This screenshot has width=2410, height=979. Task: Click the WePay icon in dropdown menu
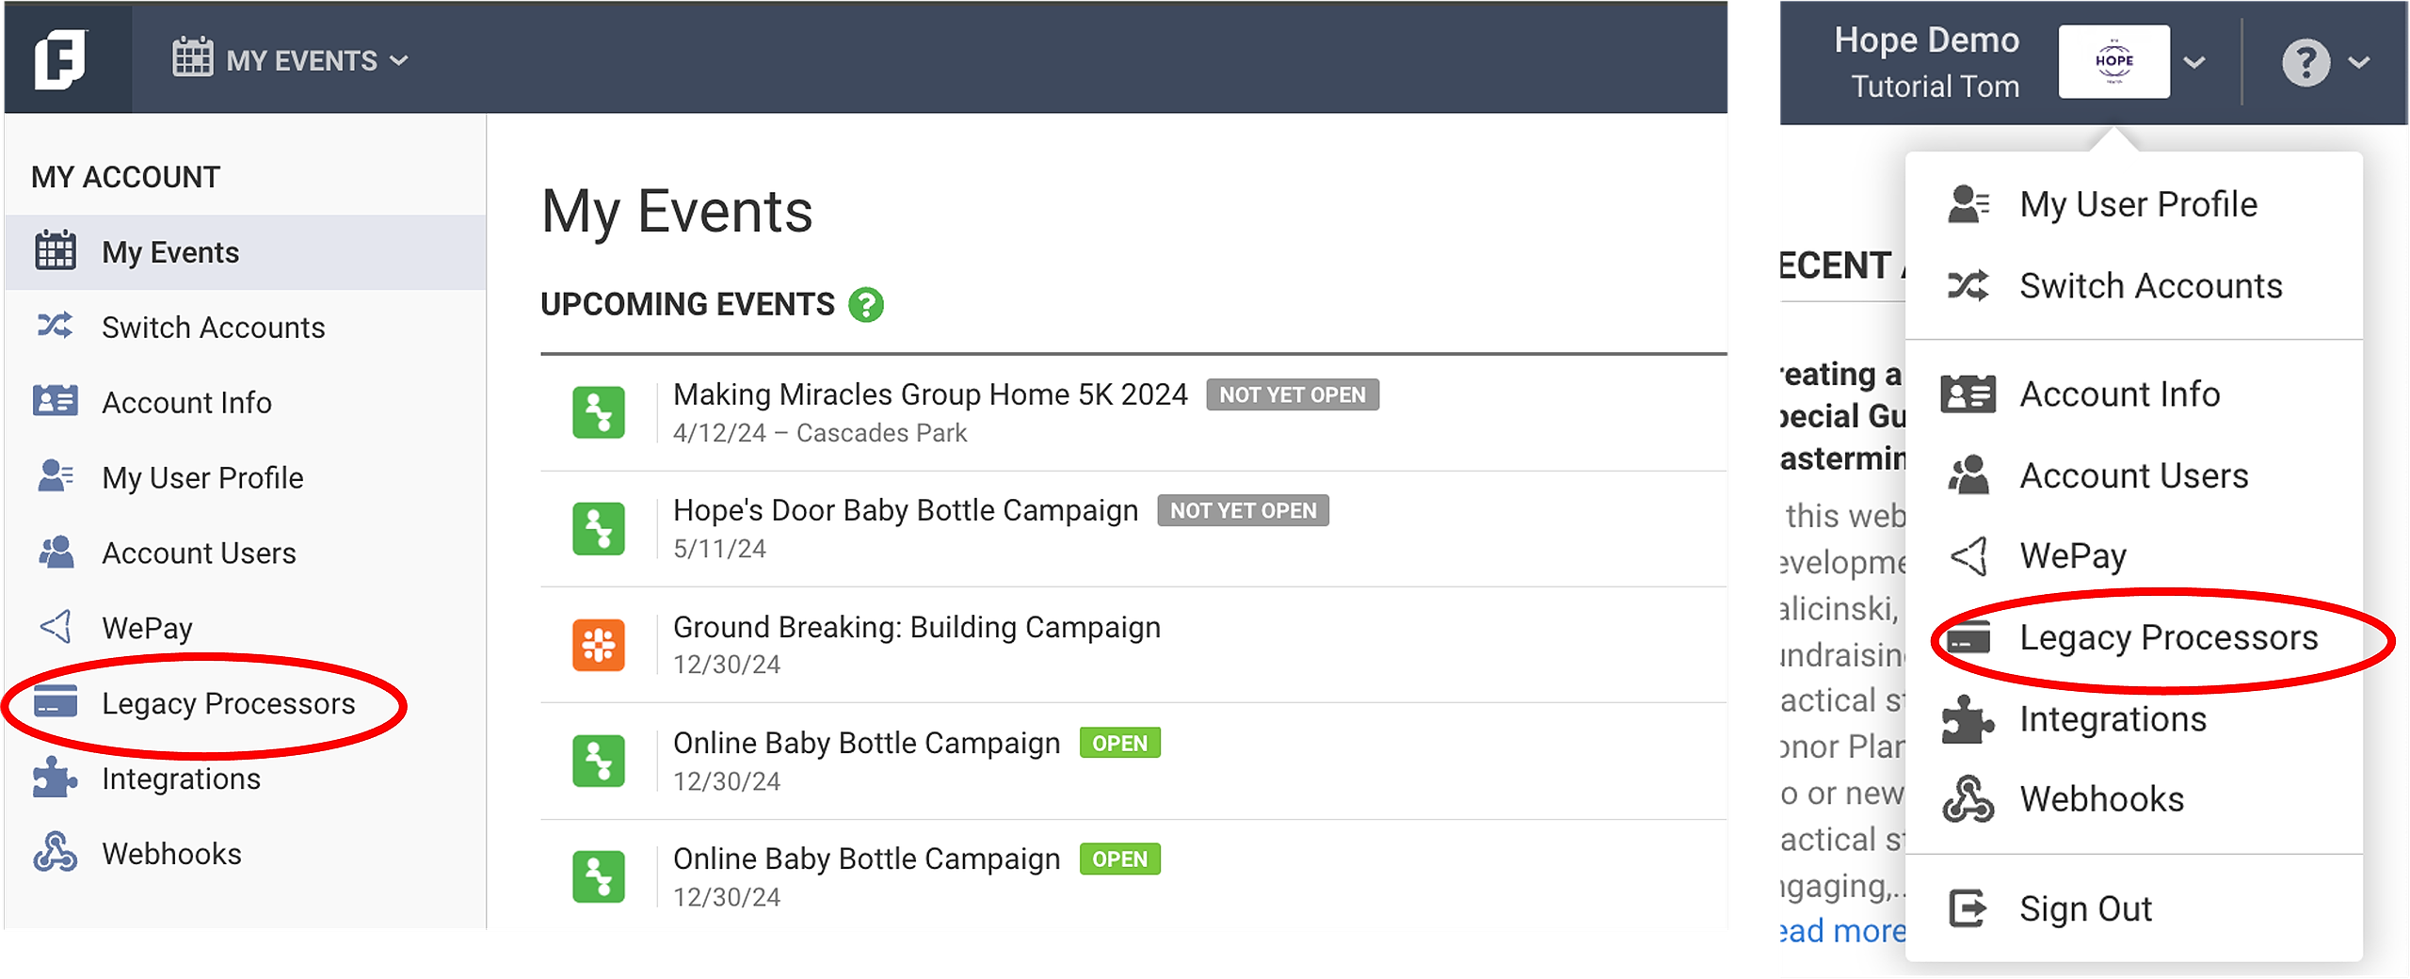click(1968, 556)
